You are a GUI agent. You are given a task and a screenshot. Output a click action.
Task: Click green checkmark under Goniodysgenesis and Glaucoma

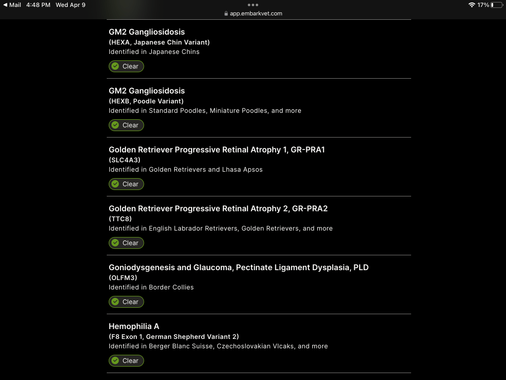point(115,302)
